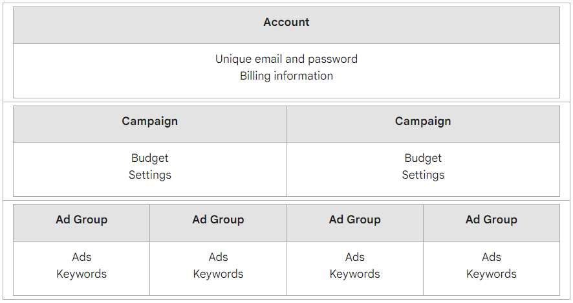The width and height of the screenshot is (573, 303).
Task: Select the "Unique email and password" text
Action: click(286, 59)
